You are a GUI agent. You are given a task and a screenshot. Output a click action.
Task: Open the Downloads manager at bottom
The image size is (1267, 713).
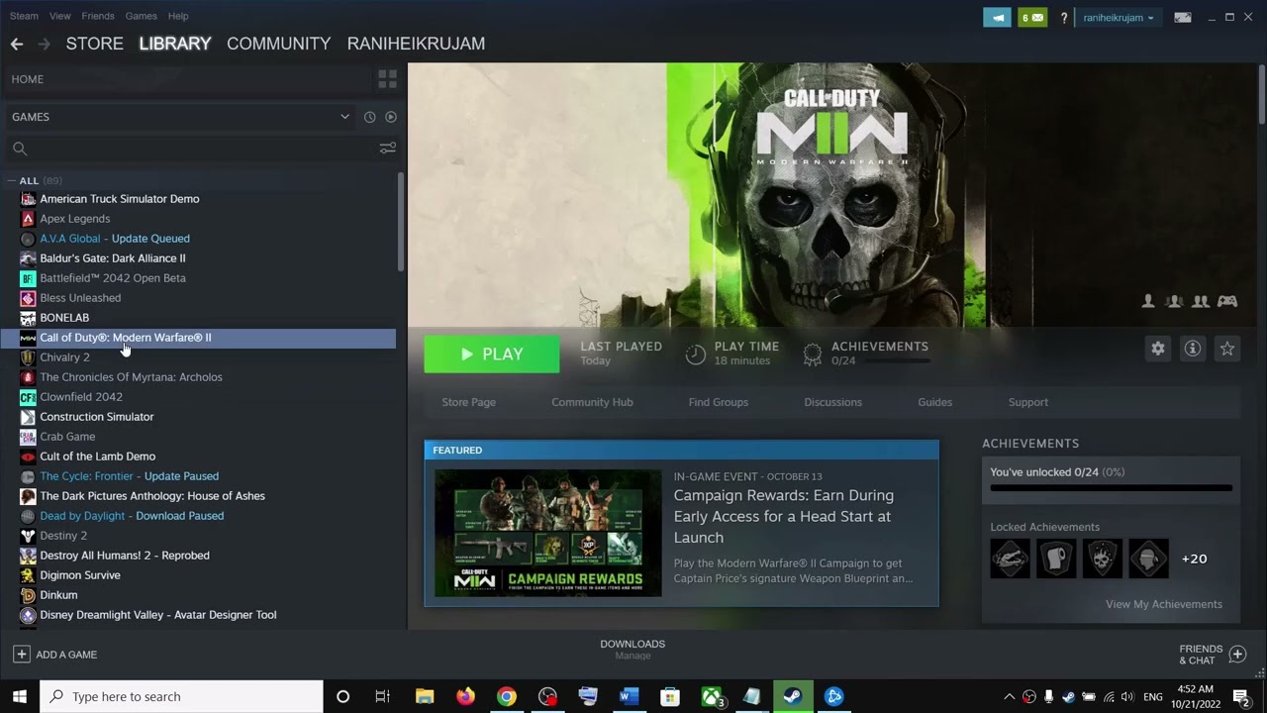(633, 649)
